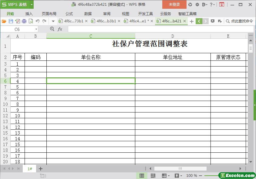Close the 4f6c4...e1 document tab
Viewport: 256px width, 179px height.
[152, 21]
